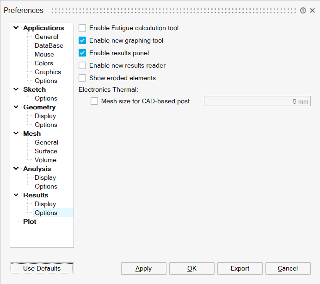Click the mesh size 5 mm field
This screenshot has width=320, height=284.
coord(257,101)
